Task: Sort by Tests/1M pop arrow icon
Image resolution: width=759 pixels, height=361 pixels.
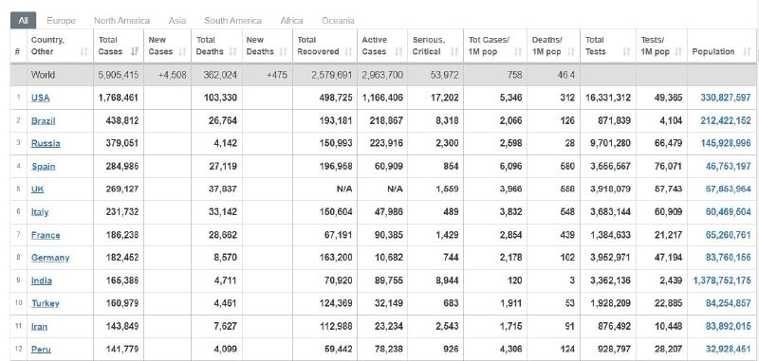Action: [678, 52]
